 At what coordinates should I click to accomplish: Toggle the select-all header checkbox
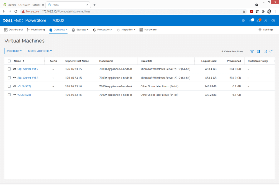click(x=9, y=61)
